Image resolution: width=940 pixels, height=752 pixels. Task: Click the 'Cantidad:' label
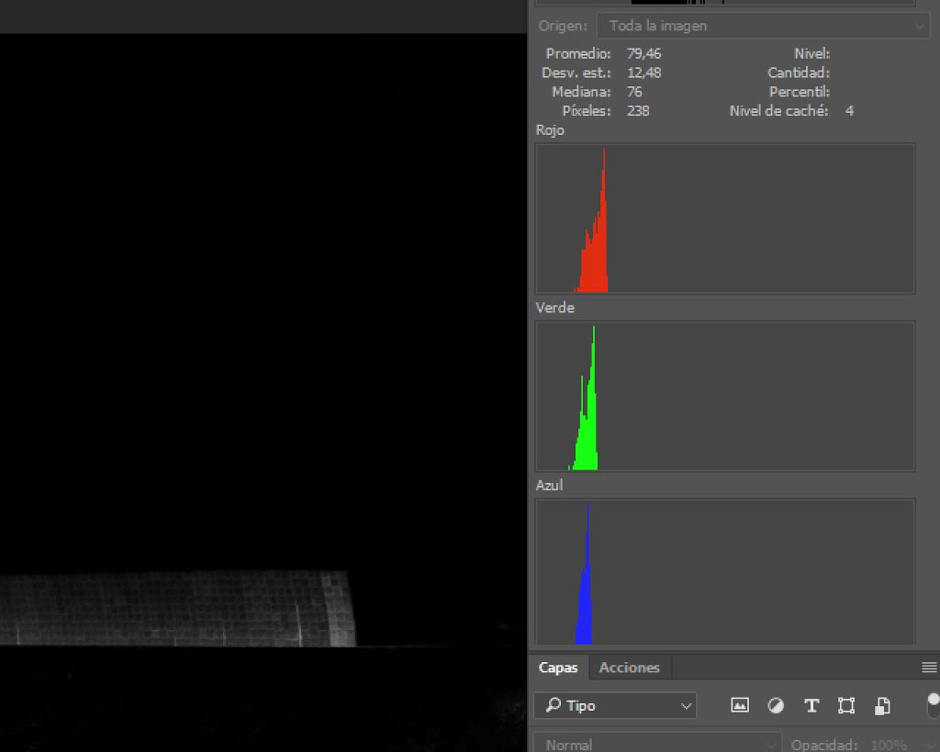799,73
